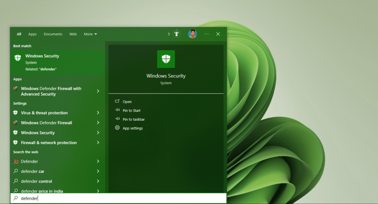Close the search panel with the X
Image resolution: width=378 pixels, height=204 pixels.
point(218,34)
